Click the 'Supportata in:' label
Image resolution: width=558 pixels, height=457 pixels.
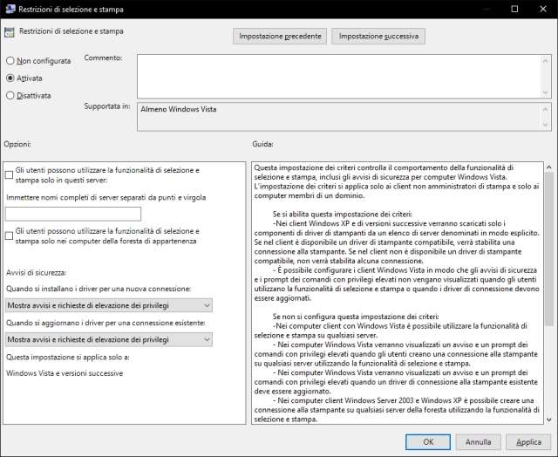[x=107, y=106]
